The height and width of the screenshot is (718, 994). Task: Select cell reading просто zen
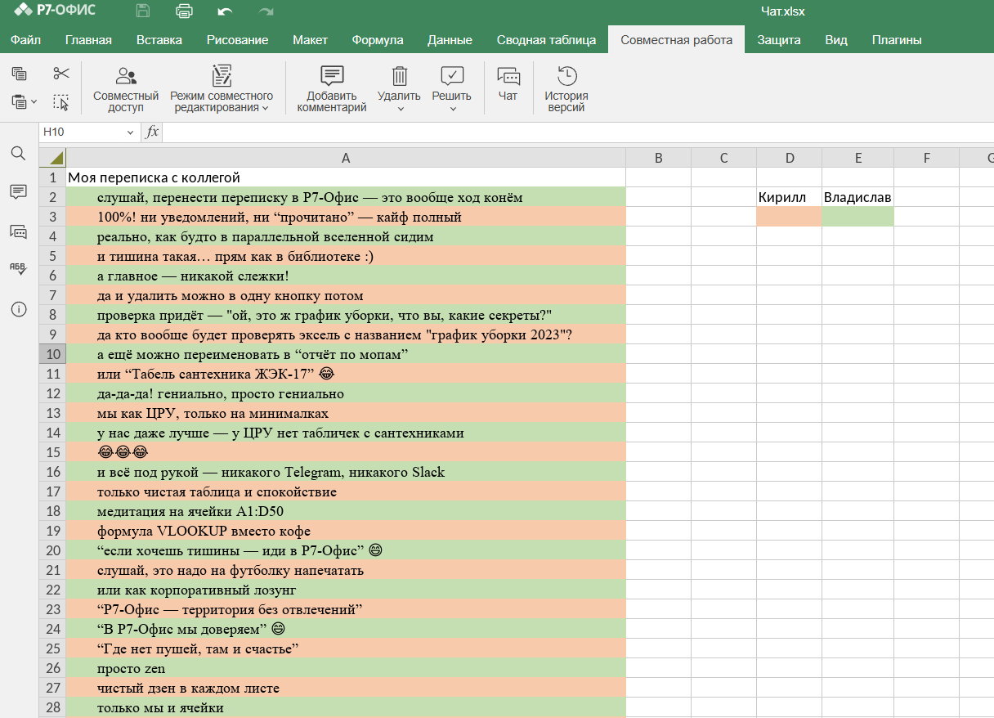click(x=346, y=668)
